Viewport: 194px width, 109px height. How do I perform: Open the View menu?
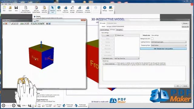pos(9,4)
